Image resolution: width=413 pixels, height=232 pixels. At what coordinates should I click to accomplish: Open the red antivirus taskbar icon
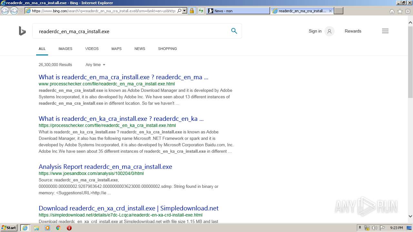(x=69, y=228)
